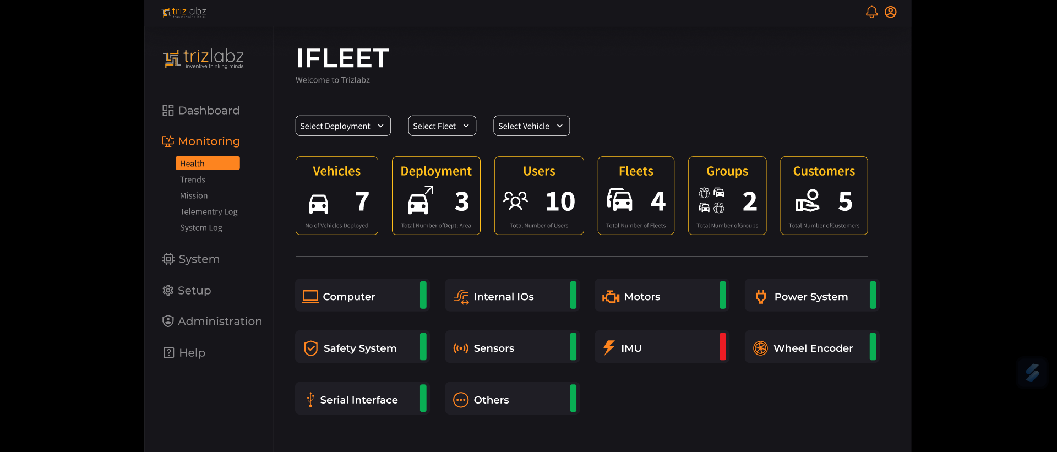Click the Computer laptop icon
The height and width of the screenshot is (452, 1057).
click(310, 297)
